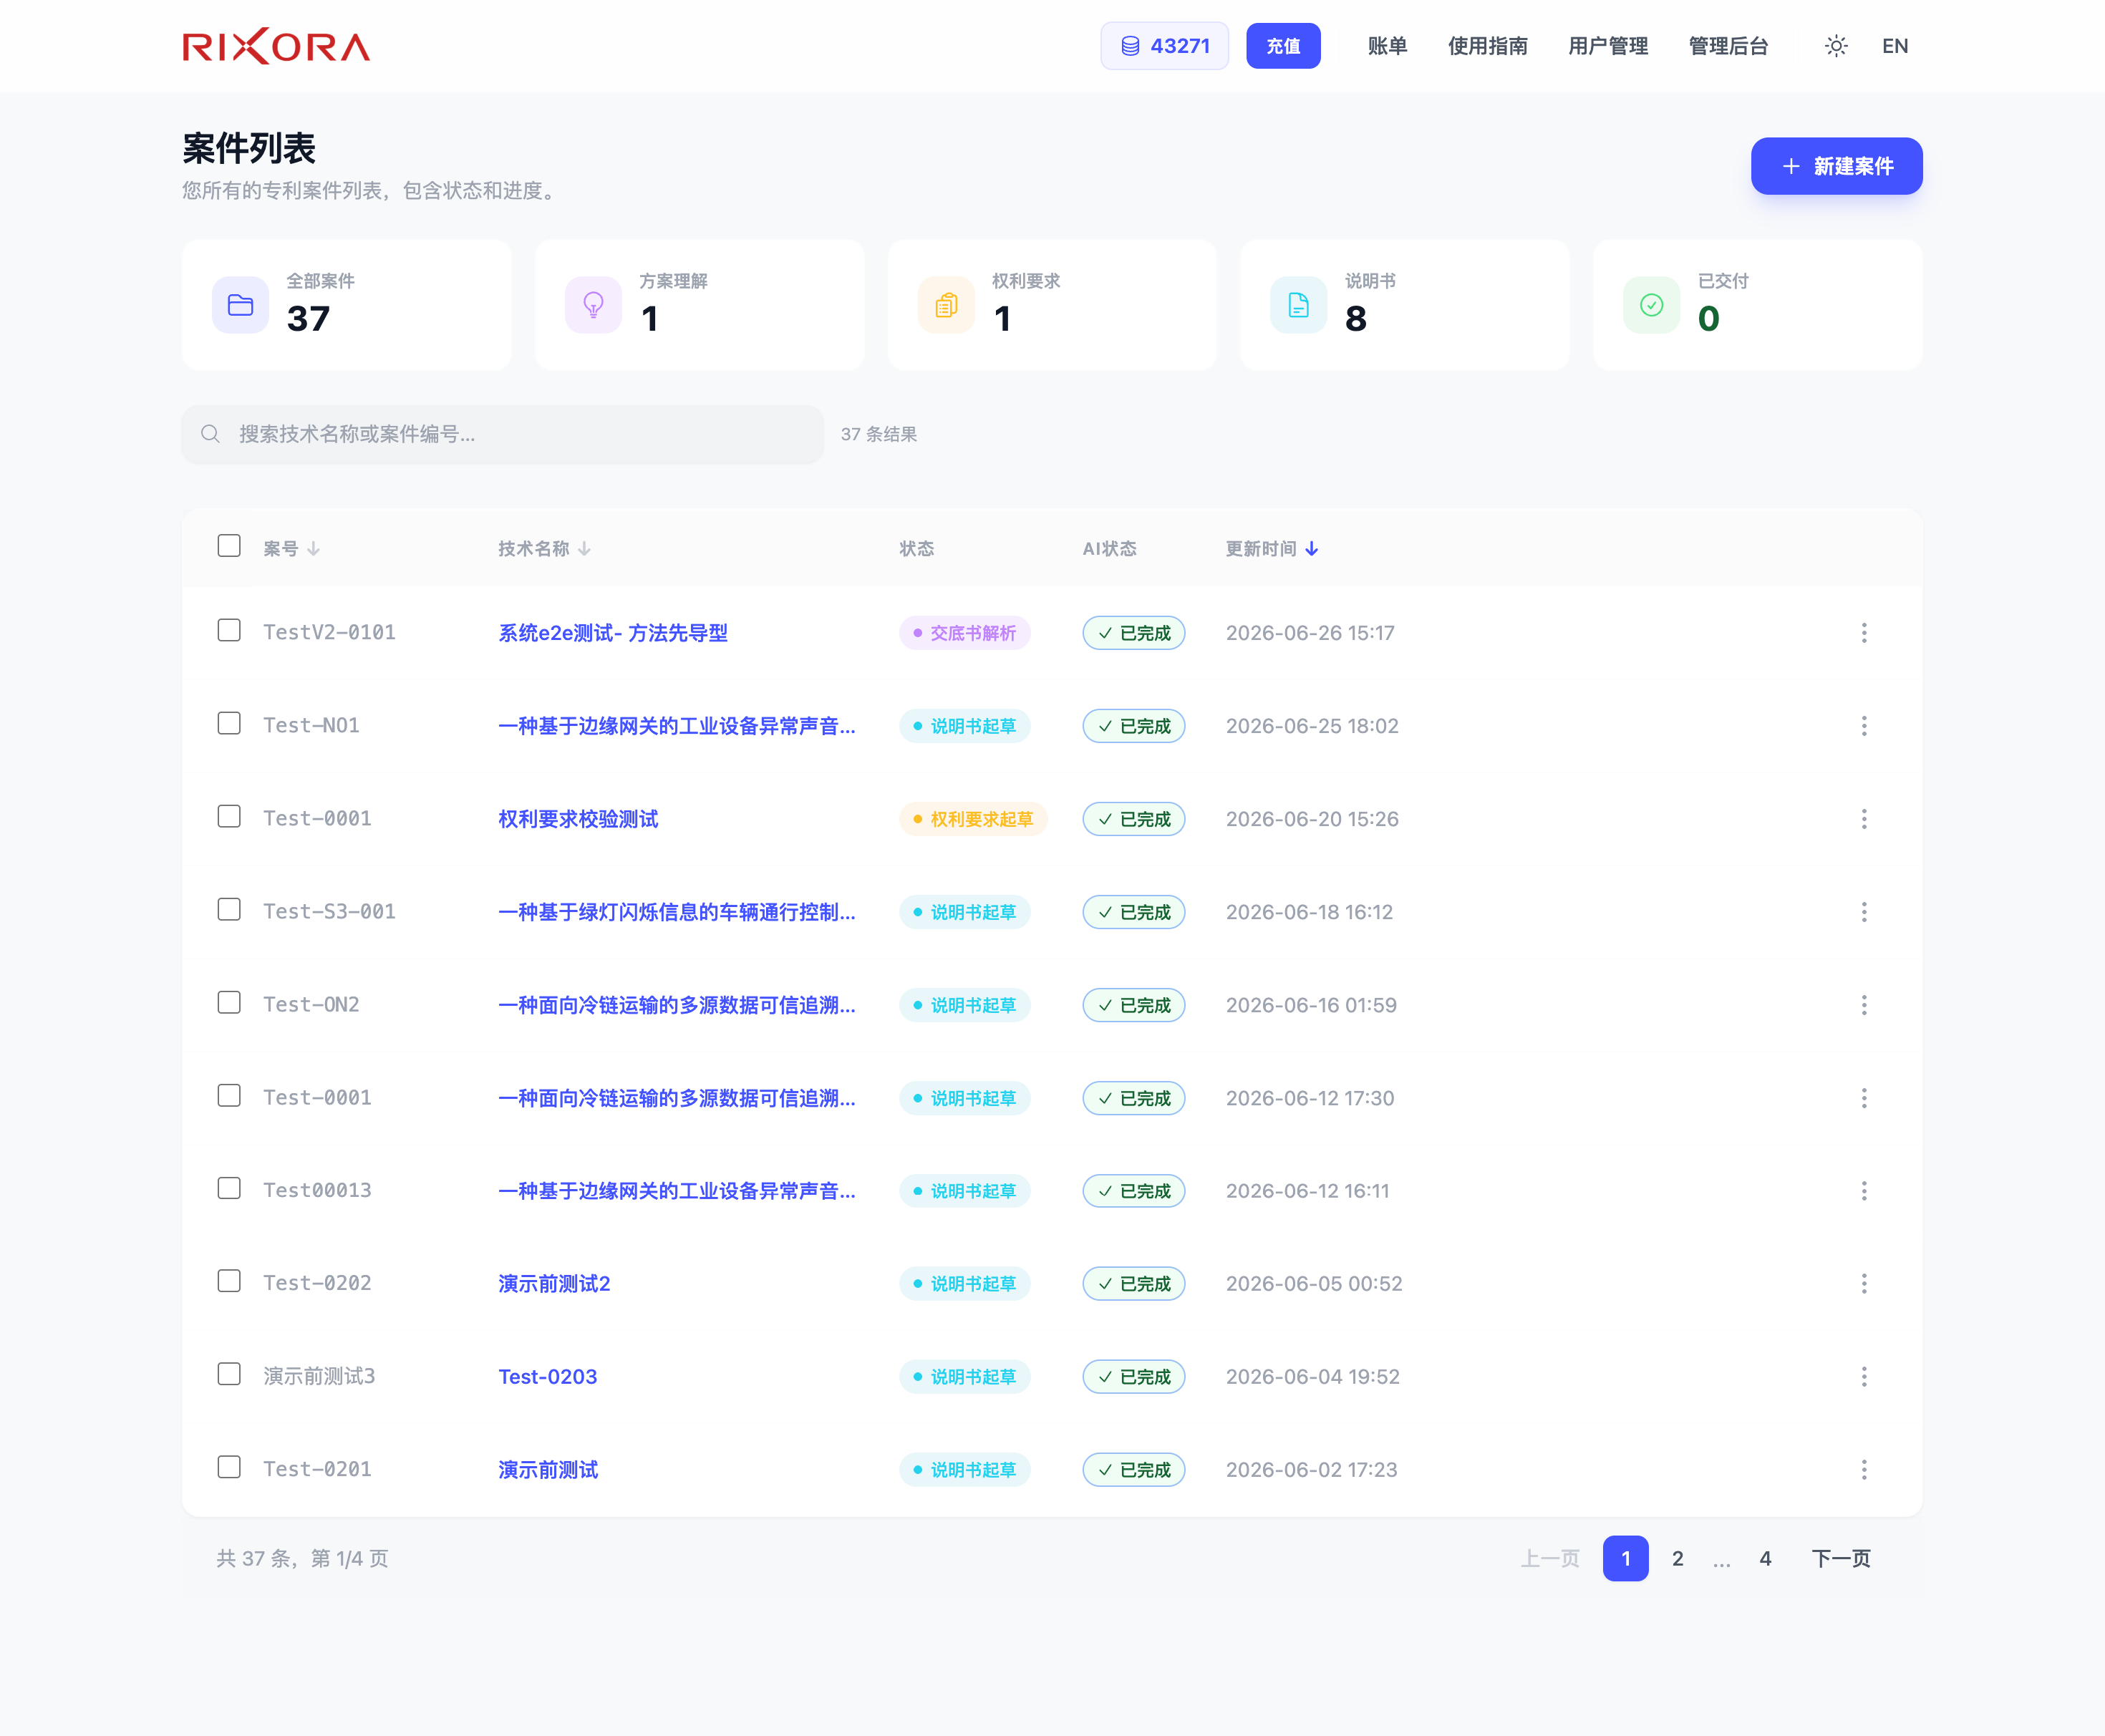Focus the case search input field
Image resolution: width=2105 pixels, height=1736 pixels.
click(x=502, y=434)
